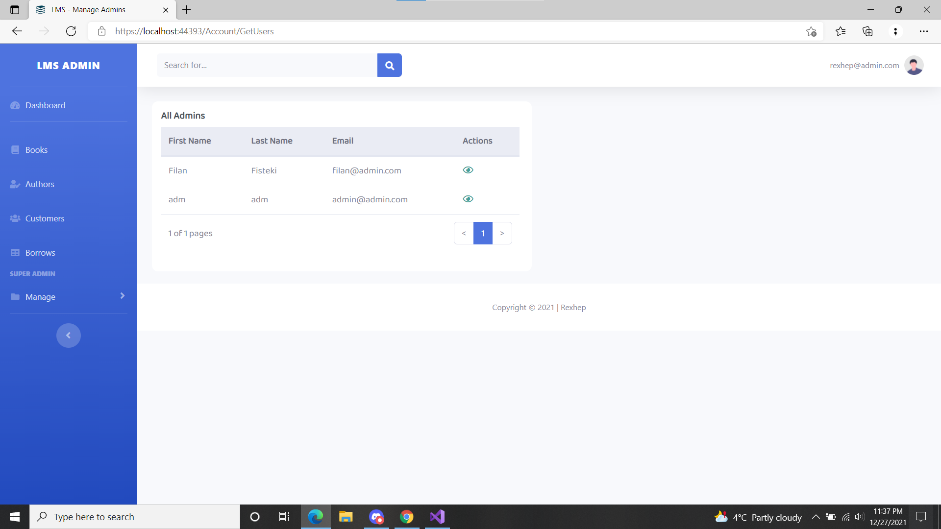Click the Manage icon in sidebar
This screenshot has height=529, width=941.
coord(14,296)
